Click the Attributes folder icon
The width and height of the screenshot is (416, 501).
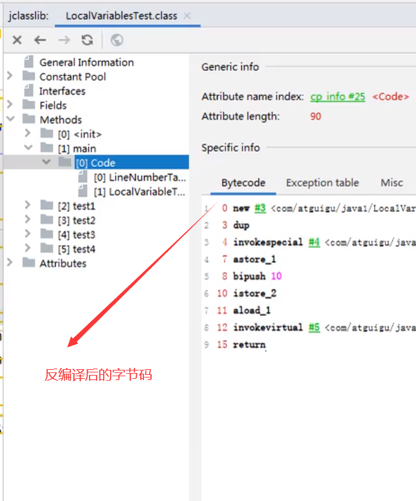pos(29,263)
